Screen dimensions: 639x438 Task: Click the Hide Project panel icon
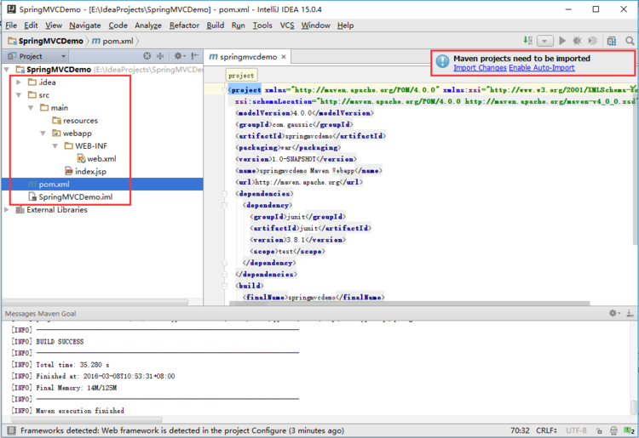point(195,56)
